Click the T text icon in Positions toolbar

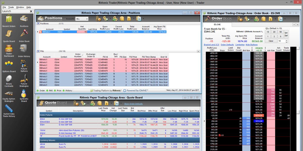coord(129,18)
